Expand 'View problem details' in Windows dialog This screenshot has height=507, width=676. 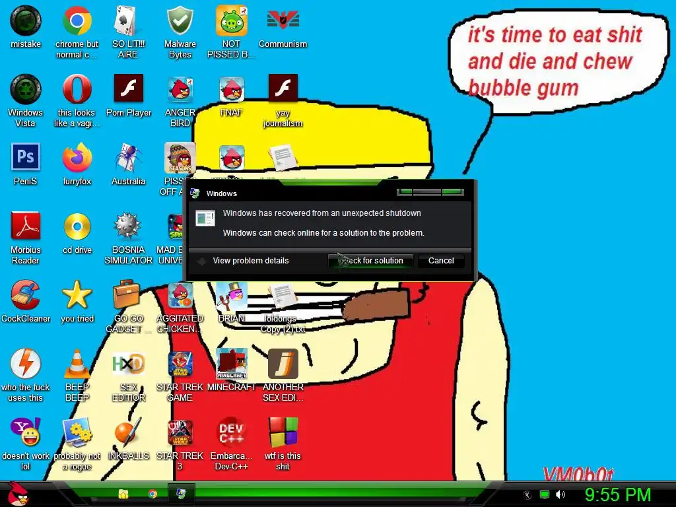pyautogui.click(x=251, y=260)
